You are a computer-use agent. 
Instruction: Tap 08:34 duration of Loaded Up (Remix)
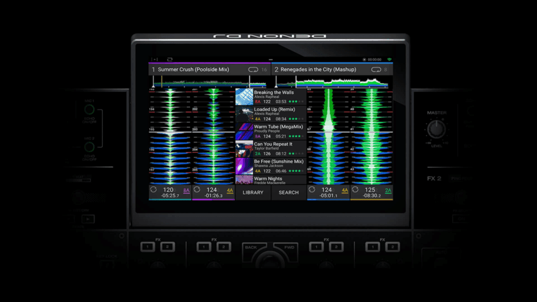281,119
